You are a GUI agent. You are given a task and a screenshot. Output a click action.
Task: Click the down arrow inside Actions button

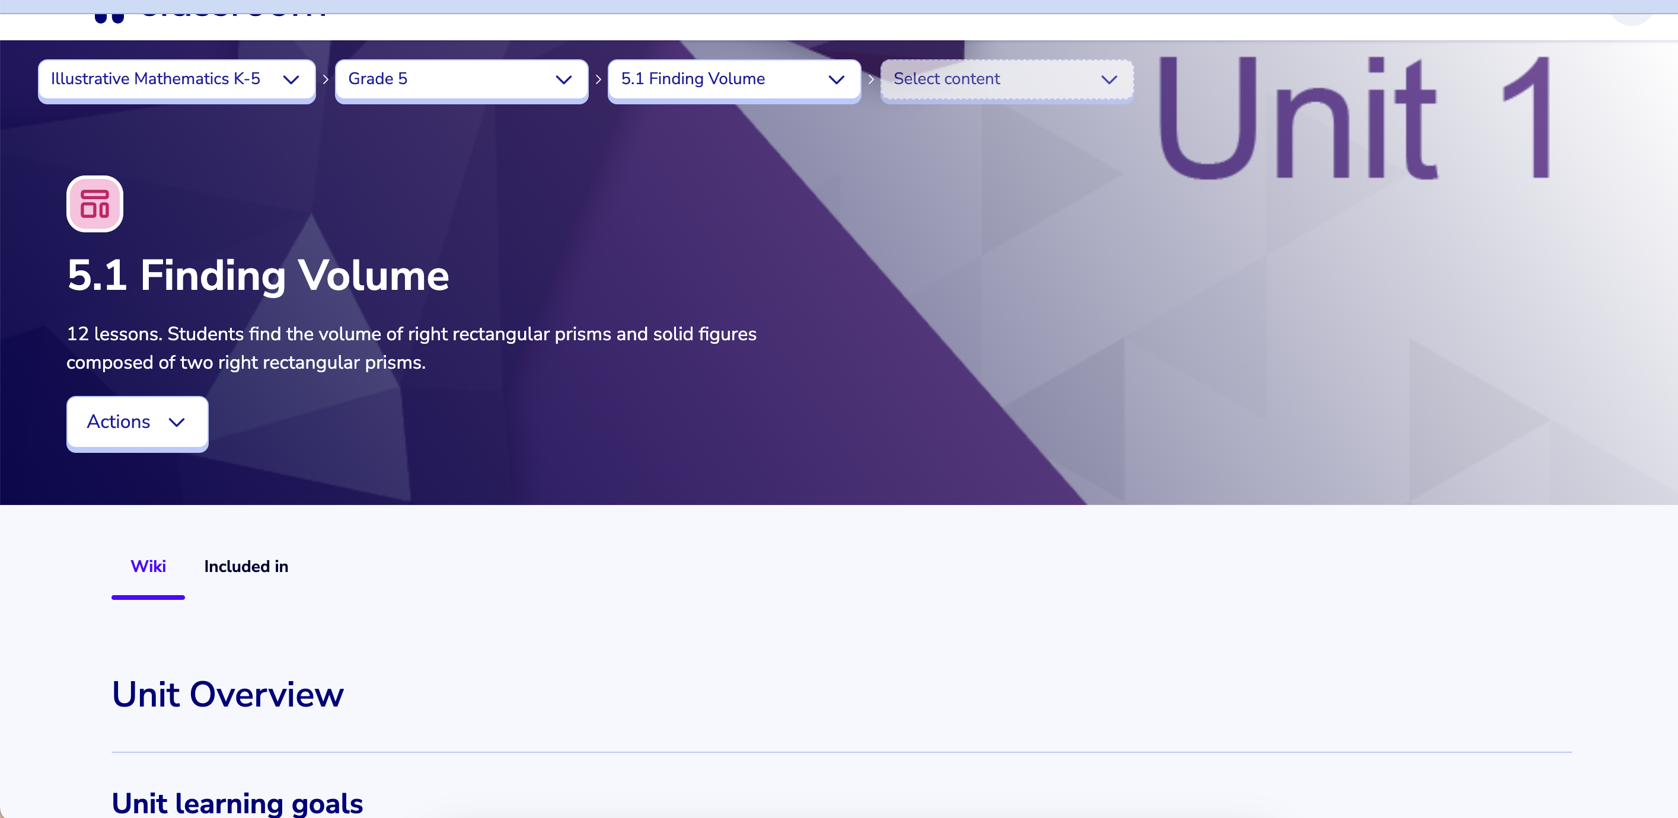pos(177,422)
